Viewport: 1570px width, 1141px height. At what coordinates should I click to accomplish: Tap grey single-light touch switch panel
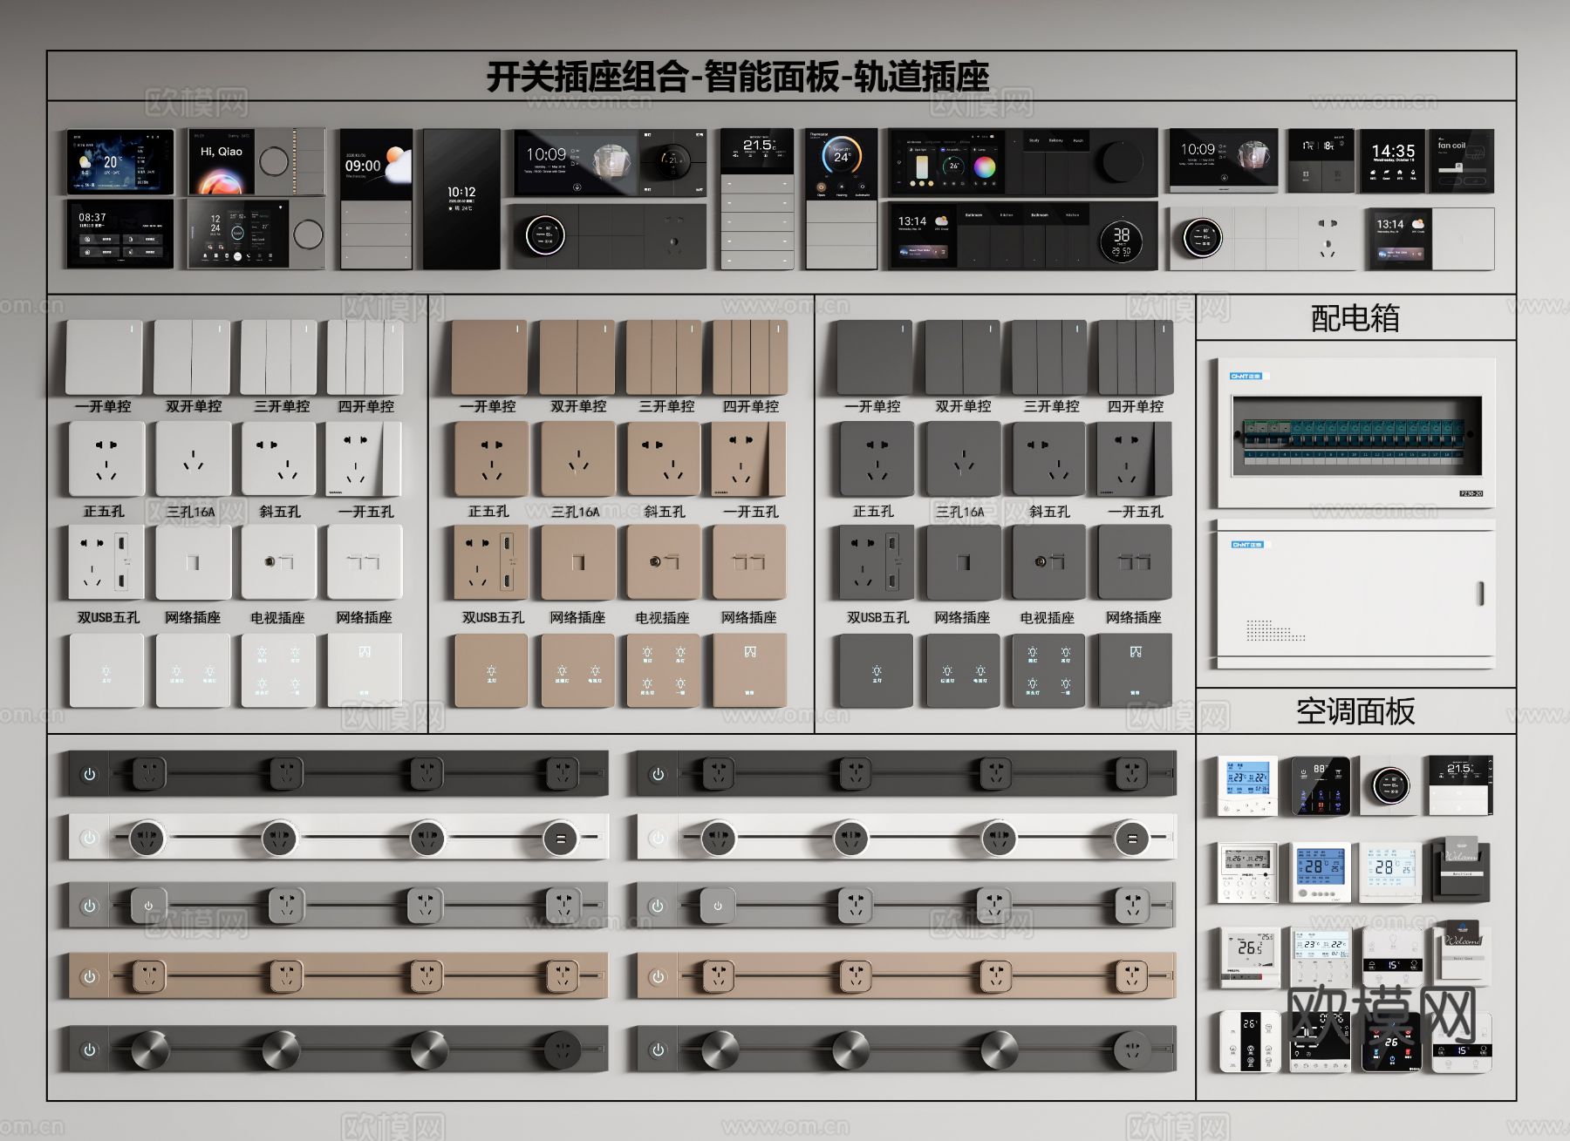click(x=876, y=670)
